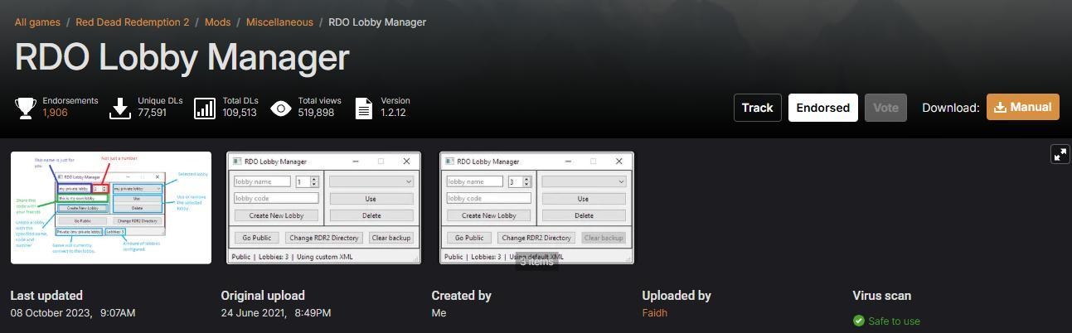Click the Safe to use virus scan text
Image resolution: width=1072 pixels, height=333 pixels.
(894, 321)
